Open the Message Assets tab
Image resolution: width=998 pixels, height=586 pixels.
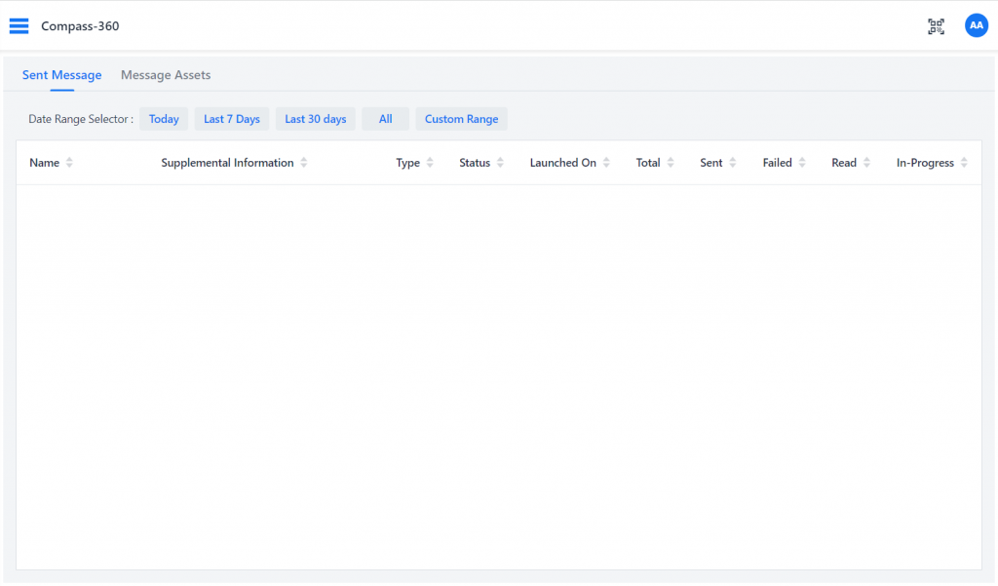(166, 75)
